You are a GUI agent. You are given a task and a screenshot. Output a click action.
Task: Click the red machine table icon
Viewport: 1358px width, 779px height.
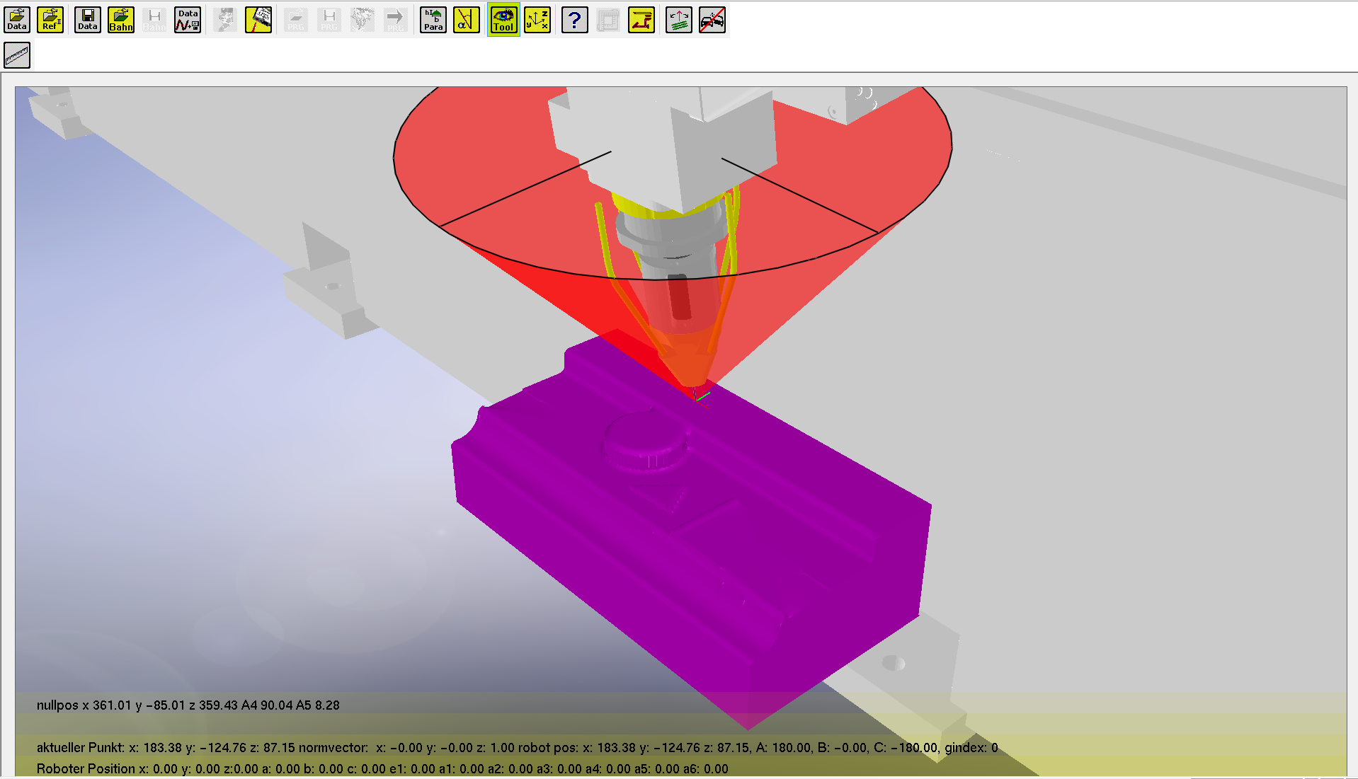click(x=641, y=20)
